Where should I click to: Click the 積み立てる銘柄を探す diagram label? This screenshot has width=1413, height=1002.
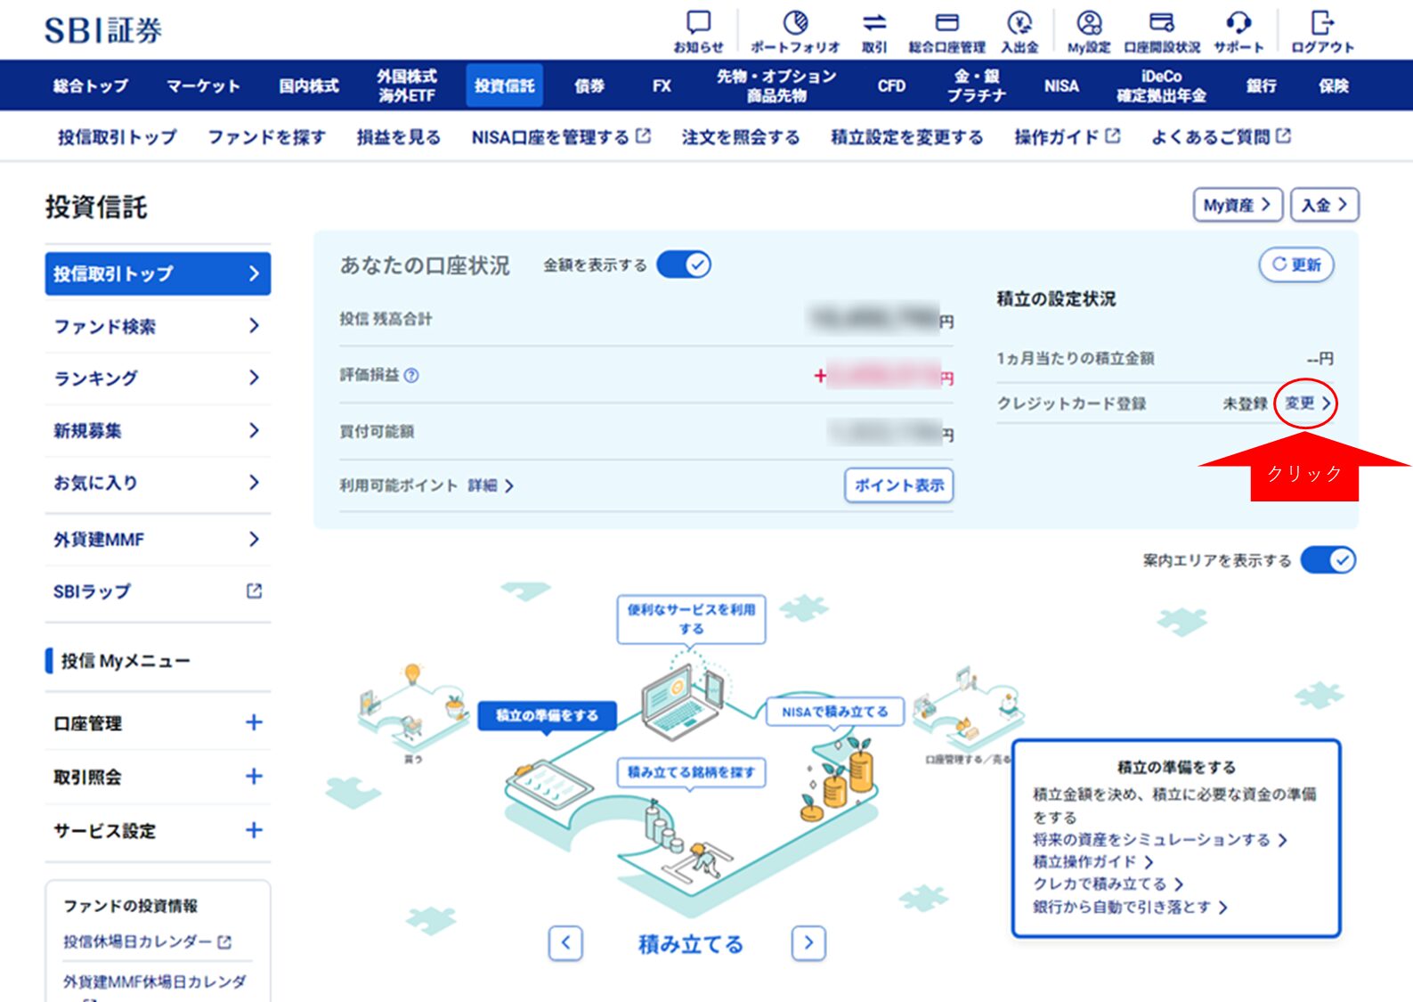click(x=691, y=772)
